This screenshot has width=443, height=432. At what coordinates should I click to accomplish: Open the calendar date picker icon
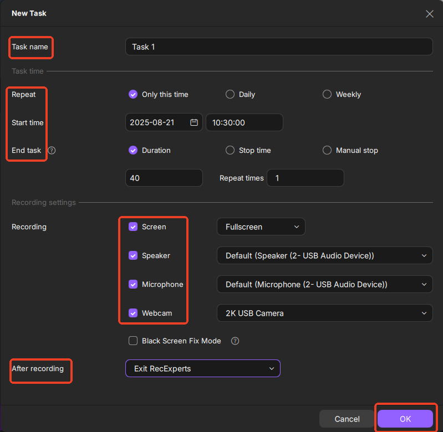(194, 122)
